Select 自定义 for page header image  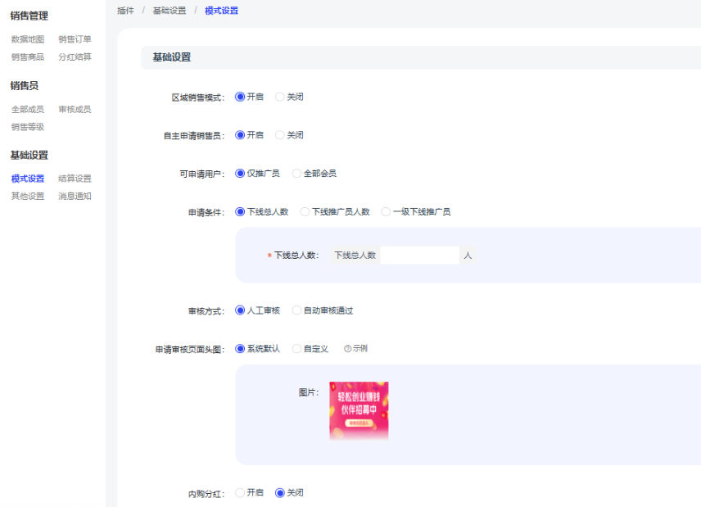pyautogui.click(x=297, y=349)
